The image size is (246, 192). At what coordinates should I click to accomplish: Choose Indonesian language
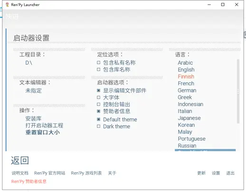tap(190, 104)
